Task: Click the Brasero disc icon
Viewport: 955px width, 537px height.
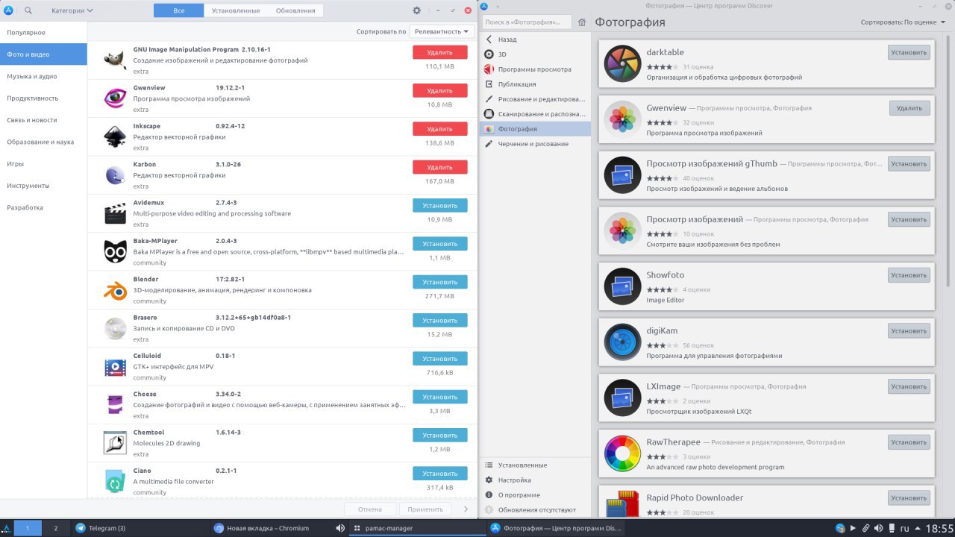Action: [115, 328]
